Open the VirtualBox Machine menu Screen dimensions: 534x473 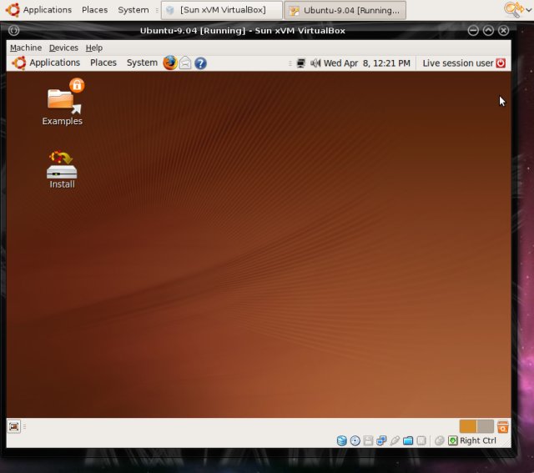[x=26, y=48]
